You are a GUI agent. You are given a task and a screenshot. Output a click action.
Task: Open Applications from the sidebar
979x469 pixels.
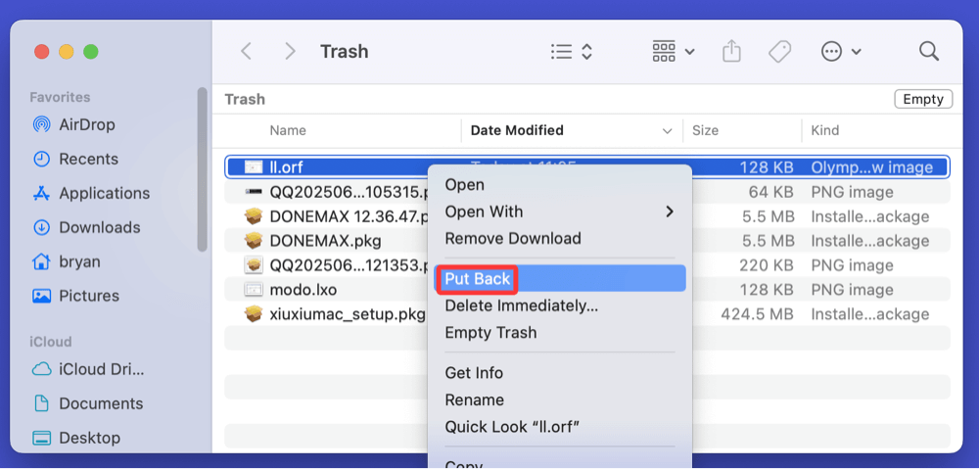point(91,194)
